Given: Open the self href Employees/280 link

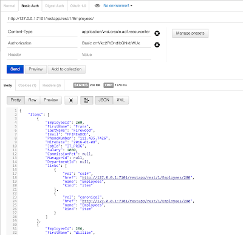Looking at the screenshot, I should point(136,178).
